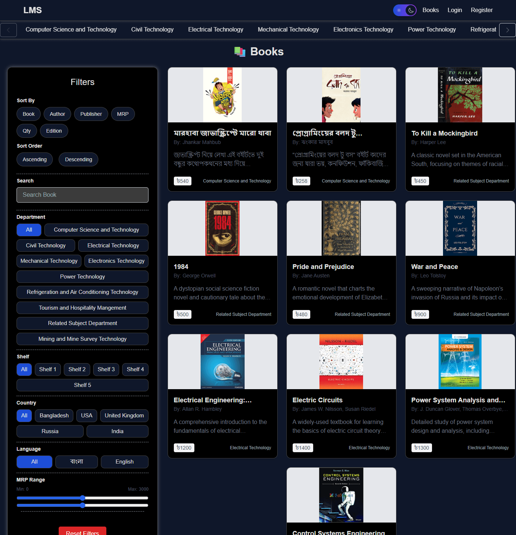Click the sun icon on the theme switch

[x=399, y=10]
